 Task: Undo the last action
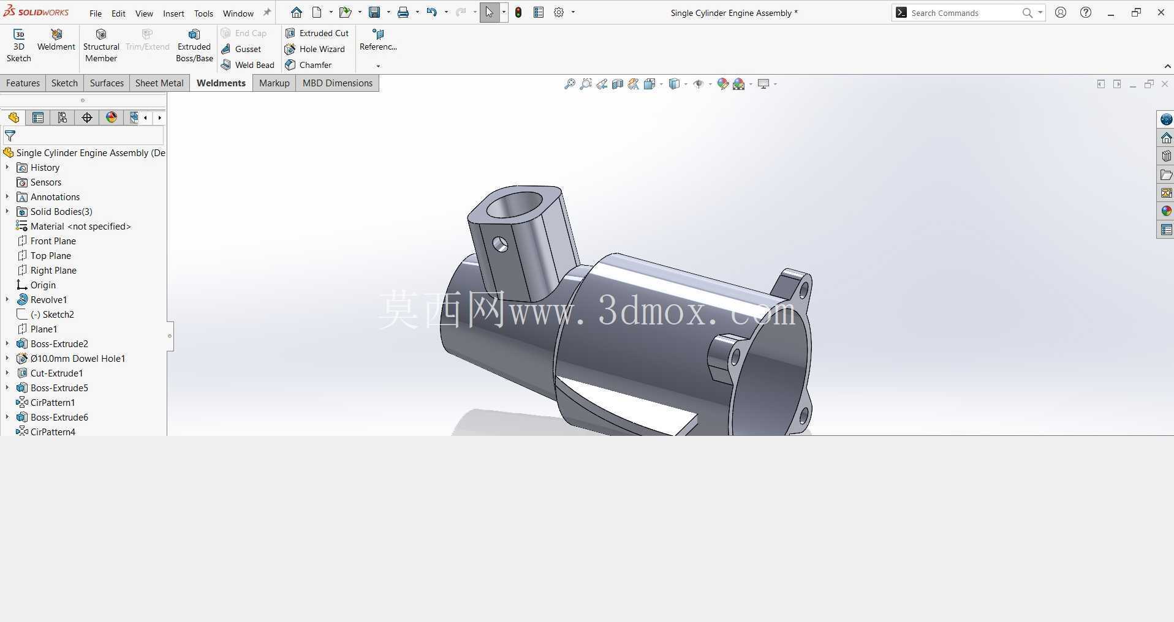click(432, 12)
